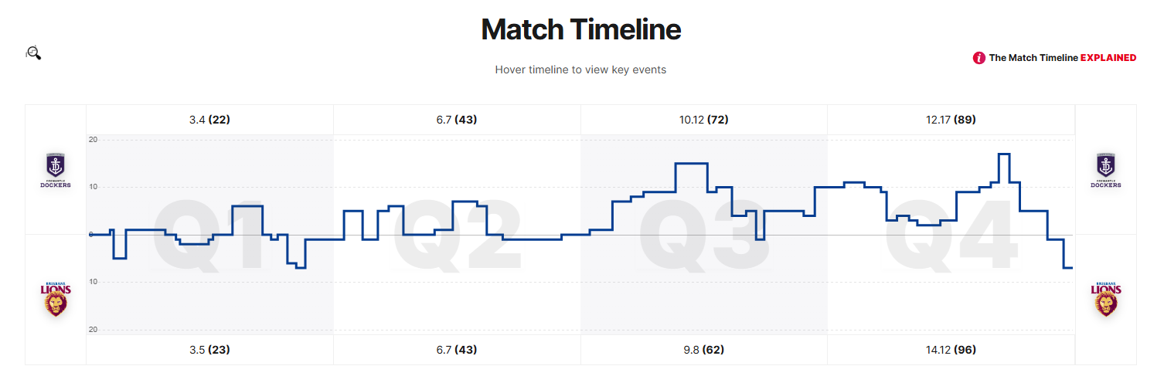The height and width of the screenshot is (383, 1164).
Task: Click the Q2 watermark in chart
Action: click(457, 234)
